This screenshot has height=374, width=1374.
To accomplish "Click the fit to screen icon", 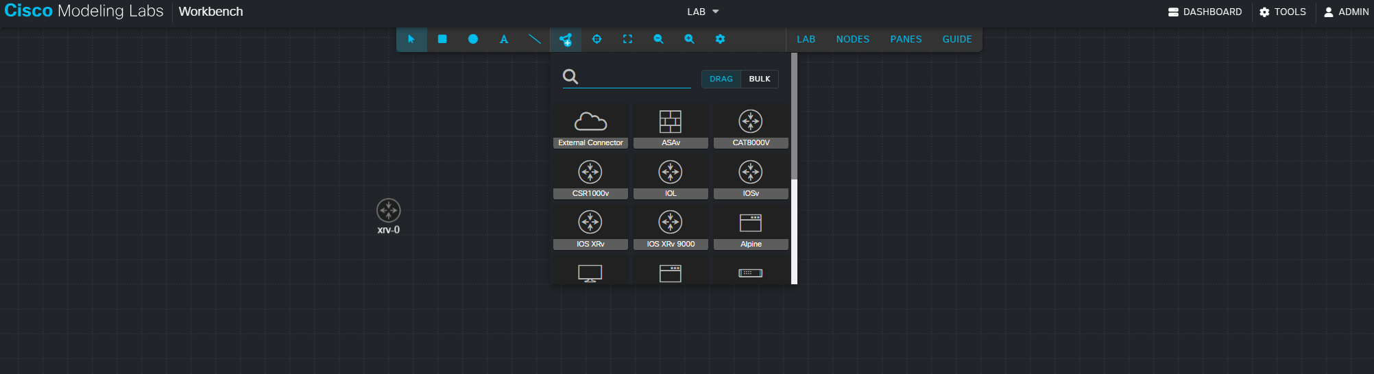I will (x=627, y=39).
